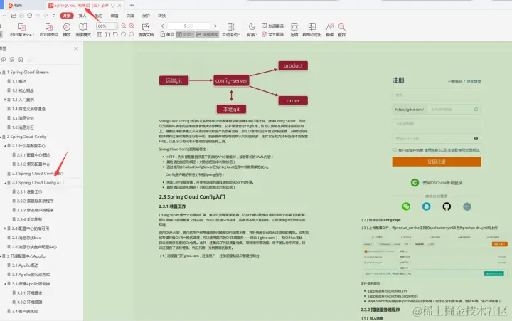512x321 pixels.
Task: Click the auto scroll icon
Action: coord(231,27)
